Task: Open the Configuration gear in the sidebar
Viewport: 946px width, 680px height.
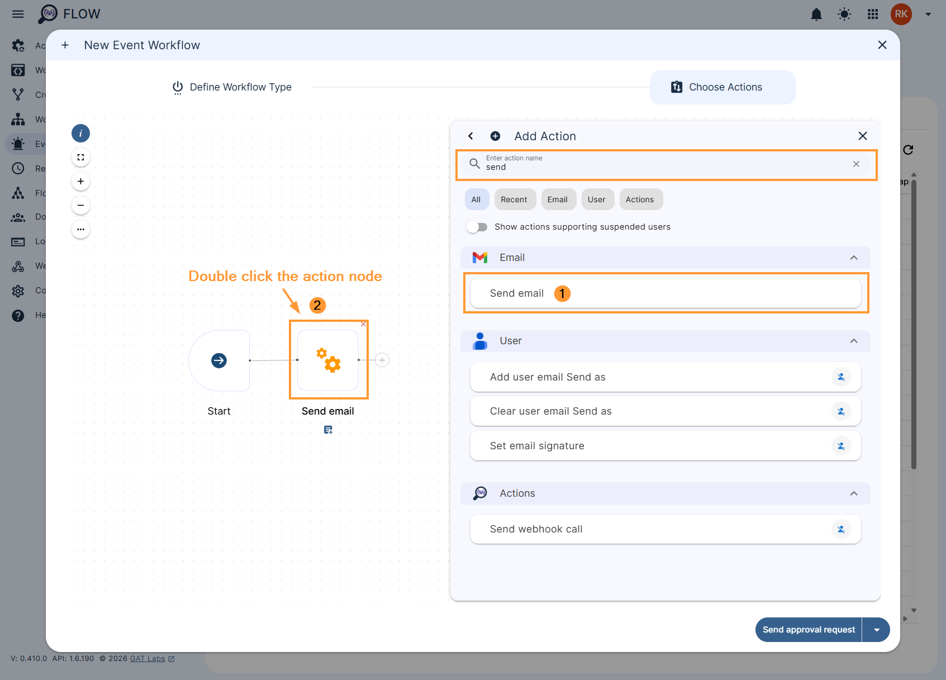Action: pos(18,291)
